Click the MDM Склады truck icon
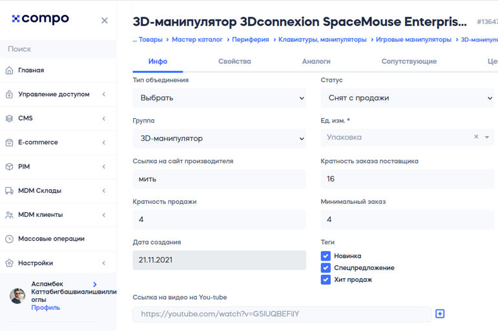 [10, 191]
